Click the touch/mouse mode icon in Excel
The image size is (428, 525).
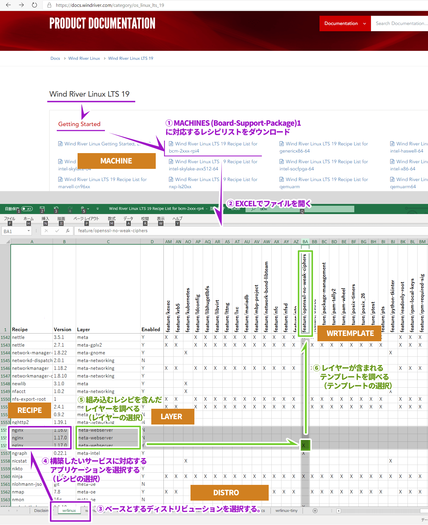[83, 209]
